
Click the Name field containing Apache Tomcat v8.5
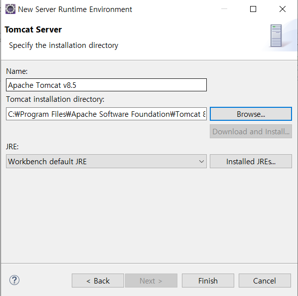tap(106, 85)
